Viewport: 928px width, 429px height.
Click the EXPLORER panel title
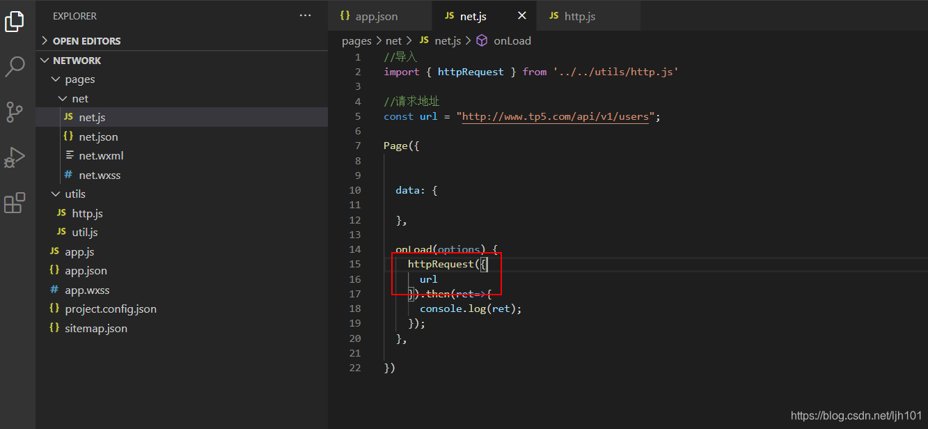click(75, 16)
